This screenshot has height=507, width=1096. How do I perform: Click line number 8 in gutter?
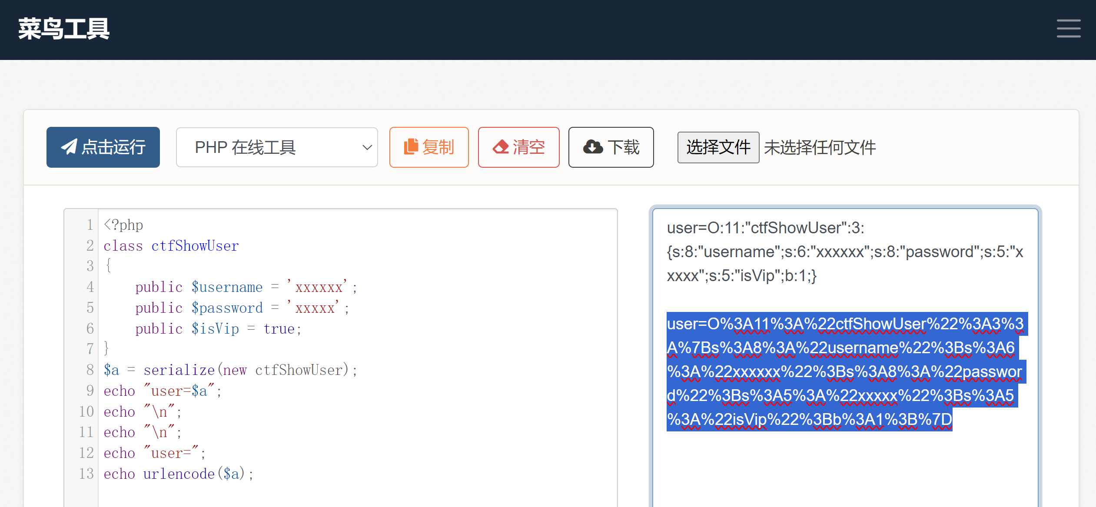pos(90,370)
